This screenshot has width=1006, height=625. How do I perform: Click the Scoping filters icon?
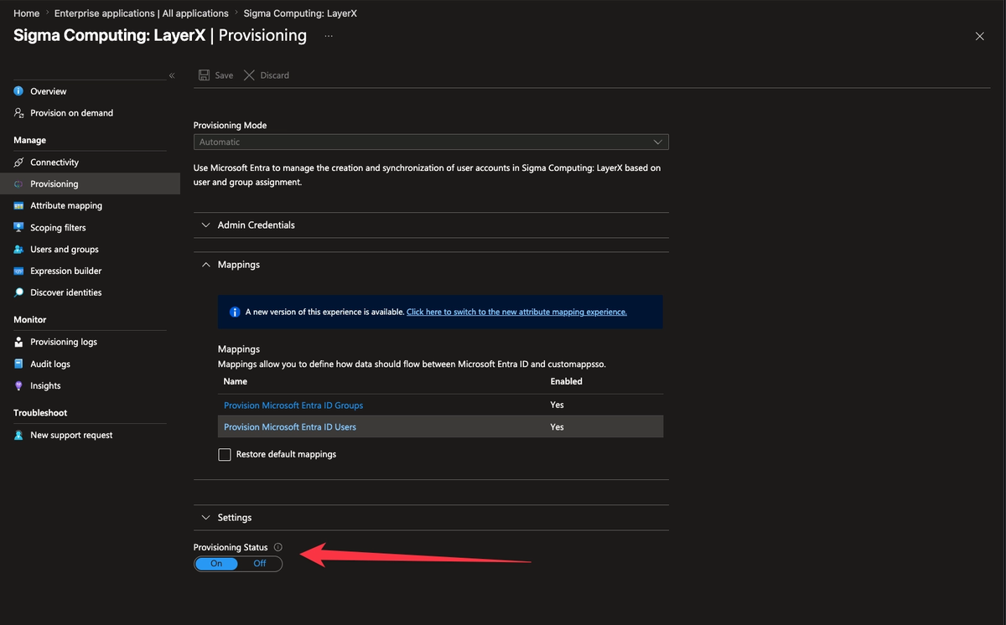tap(18, 228)
